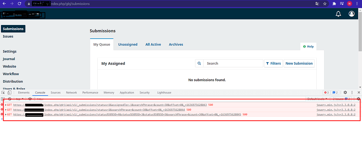The height and width of the screenshot is (142, 362).
Task: Bookmark this page with star icon
Action: tap(324, 4)
